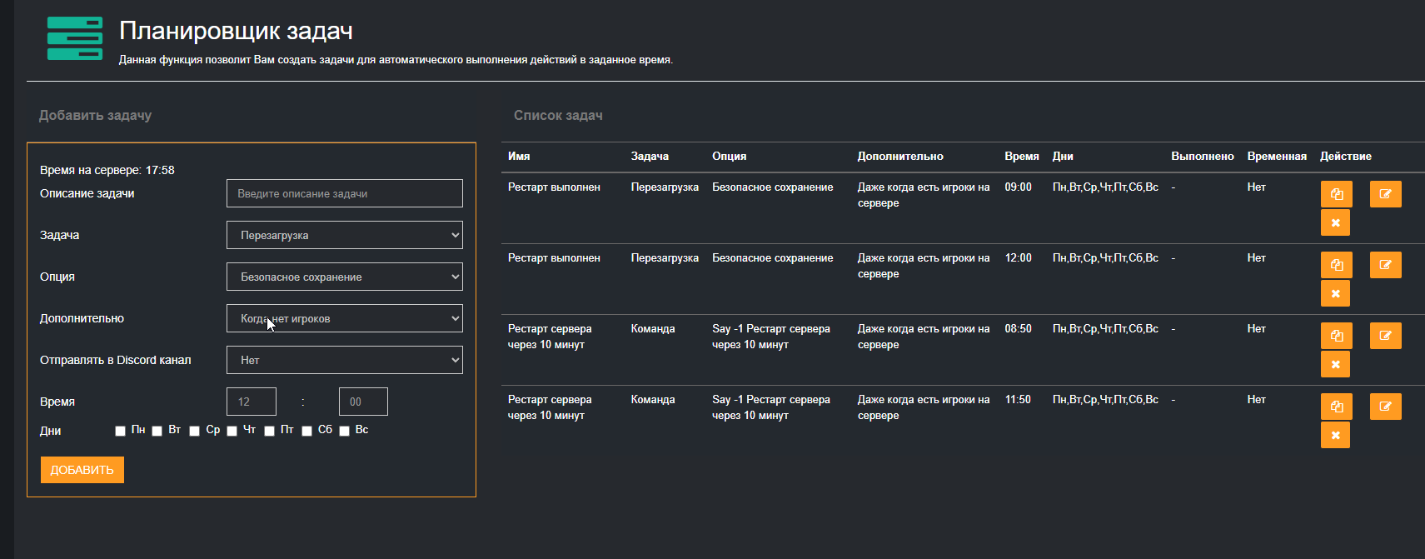Screen dimensions: 1425x559
Task: Edit the 12:00 restart task
Action: [1385, 265]
